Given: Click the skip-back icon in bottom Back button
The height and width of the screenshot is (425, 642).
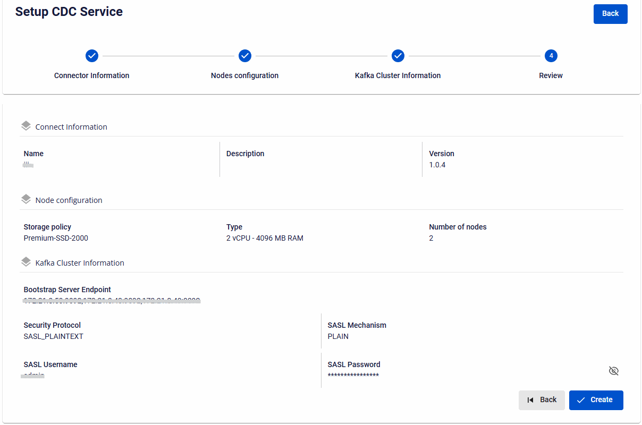Looking at the screenshot, I should tap(530, 400).
